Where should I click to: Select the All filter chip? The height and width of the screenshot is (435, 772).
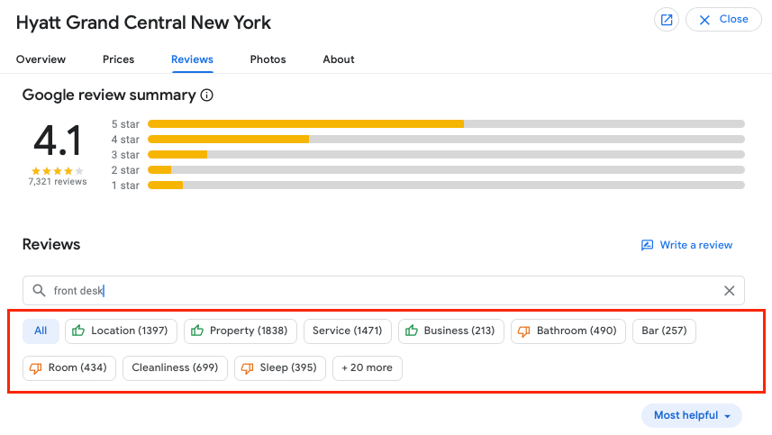pos(41,331)
